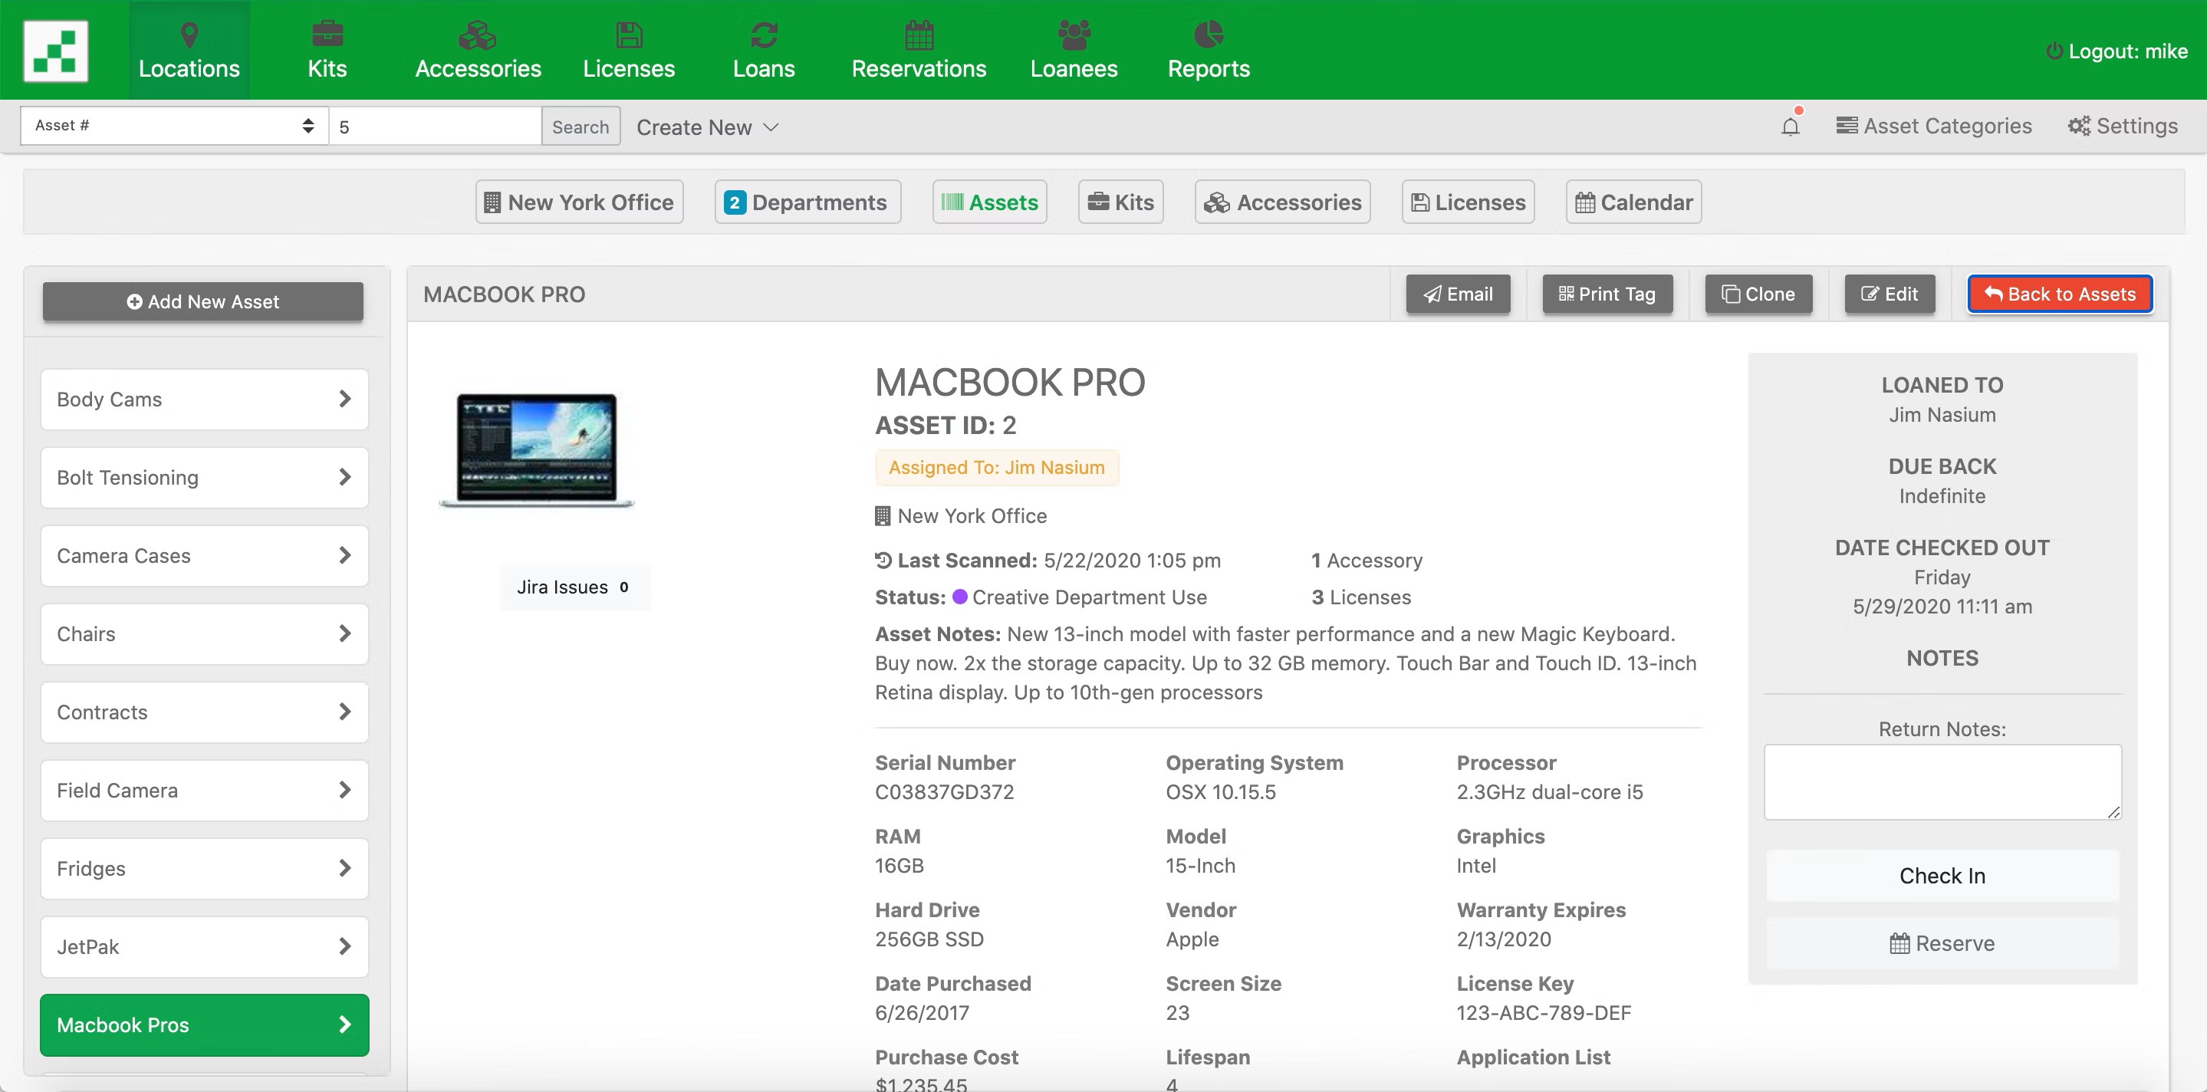View Reports via the pie chart icon

(x=1207, y=38)
